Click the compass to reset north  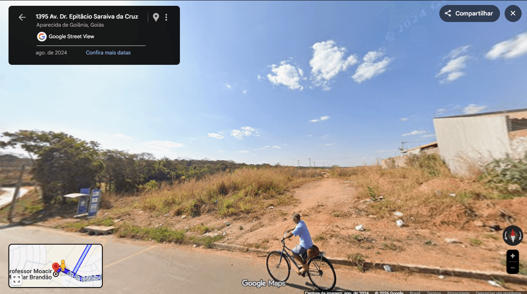point(513,236)
